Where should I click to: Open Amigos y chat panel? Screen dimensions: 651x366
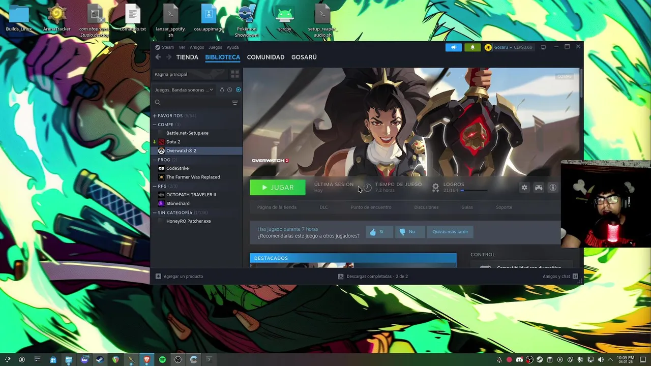(x=560, y=277)
